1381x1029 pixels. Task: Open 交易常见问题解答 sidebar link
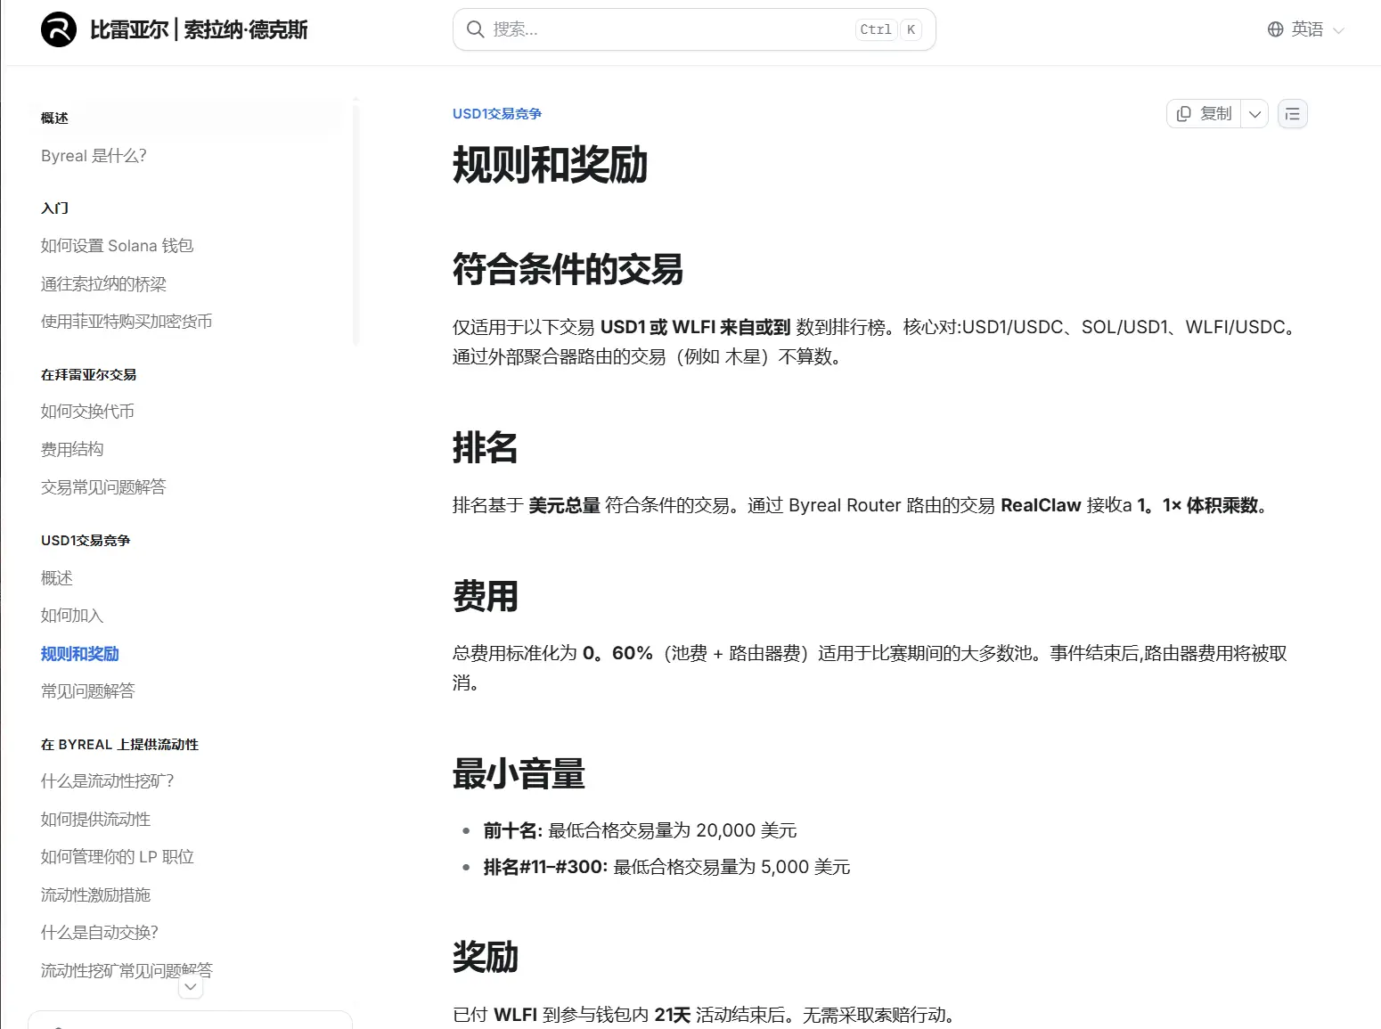click(x=103, y=487)
